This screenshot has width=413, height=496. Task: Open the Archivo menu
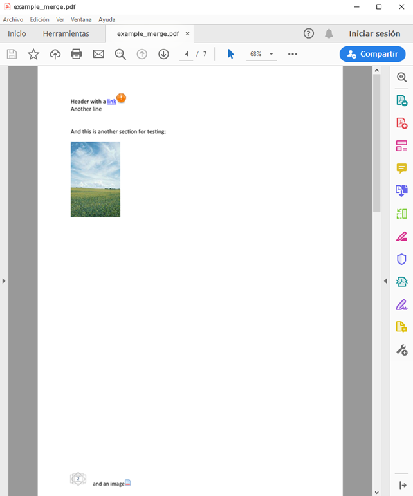pyautogui.click(x=13, y=19)
